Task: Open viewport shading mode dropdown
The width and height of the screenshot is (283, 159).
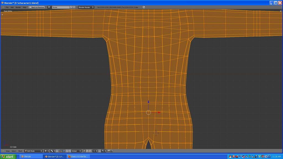Action: point(46,151)
